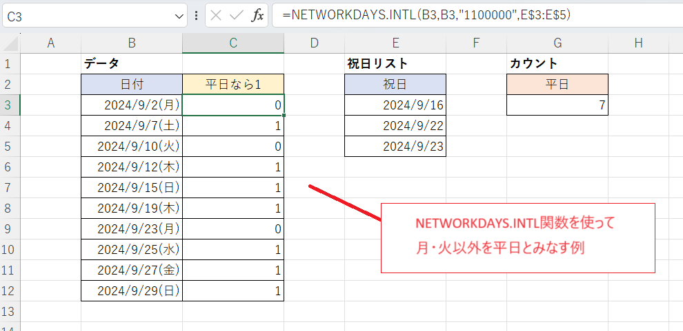The image size is (683, 331).
Task: Select column D header
Action: [x=314, y=43]
